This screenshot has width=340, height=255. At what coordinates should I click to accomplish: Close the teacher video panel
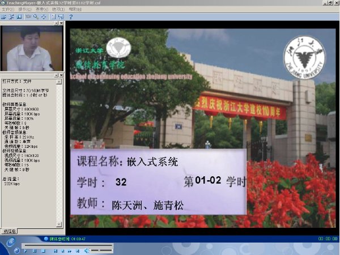(61, 23)
